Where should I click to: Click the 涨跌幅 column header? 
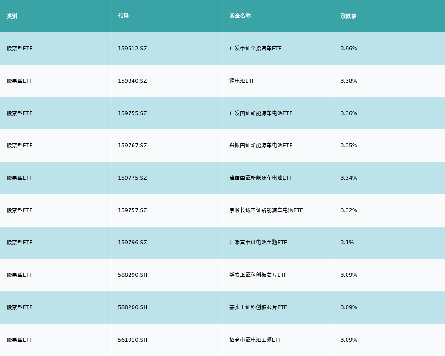point(348,16)
